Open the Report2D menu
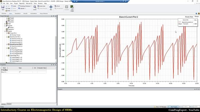The height and width of the screenshot is (112, 200). 22,3
